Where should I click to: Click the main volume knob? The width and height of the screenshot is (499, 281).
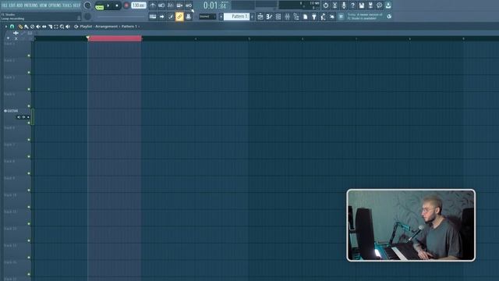click(x=87, y=5)
